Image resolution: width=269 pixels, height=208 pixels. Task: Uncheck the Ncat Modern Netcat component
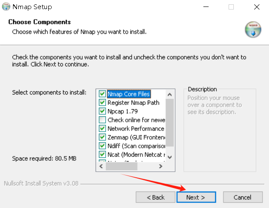coord(102,154)
